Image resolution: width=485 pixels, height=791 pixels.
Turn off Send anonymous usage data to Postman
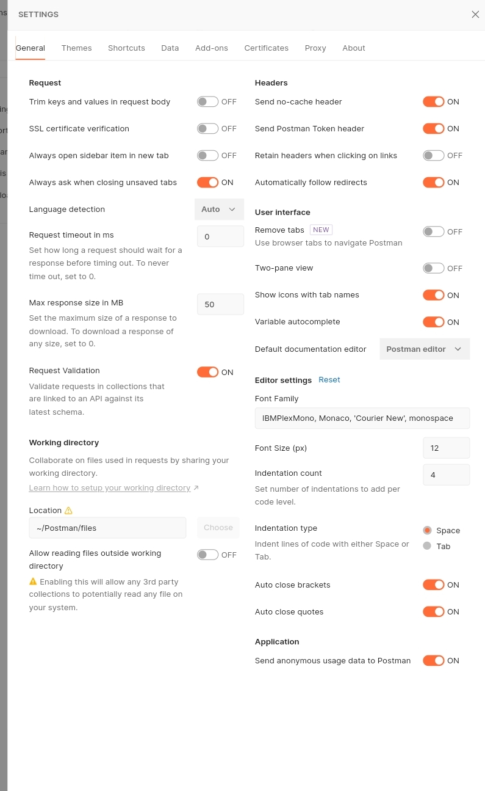point(433,660)
